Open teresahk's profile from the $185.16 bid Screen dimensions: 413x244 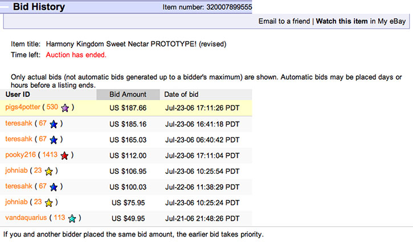[x=19, y=123]
